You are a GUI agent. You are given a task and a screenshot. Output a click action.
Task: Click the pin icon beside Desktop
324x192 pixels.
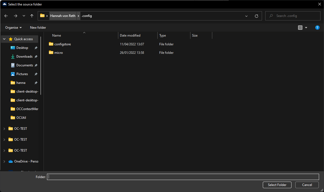point(36,48)
